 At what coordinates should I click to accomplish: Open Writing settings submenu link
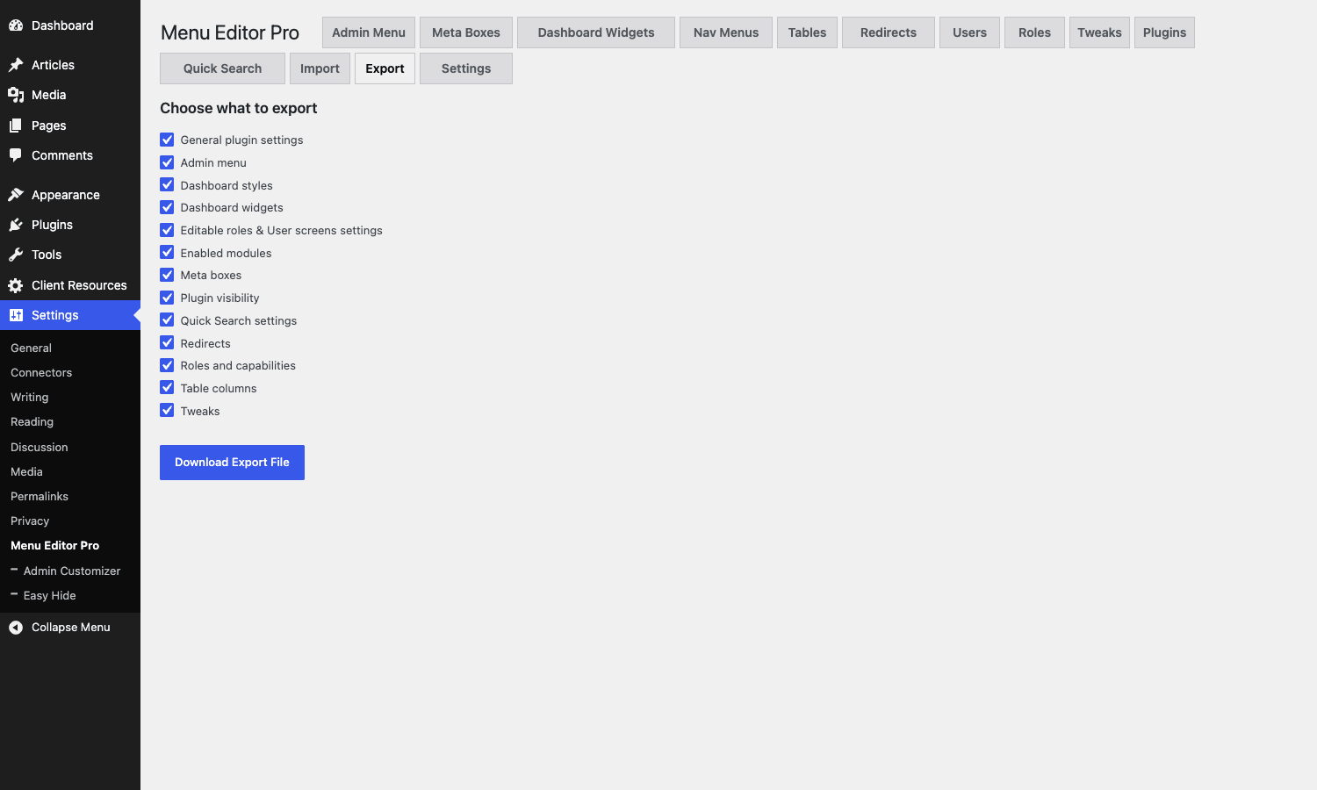pos(30,397)
